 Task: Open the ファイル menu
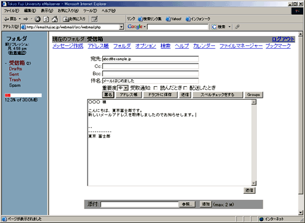coord(12,10)
